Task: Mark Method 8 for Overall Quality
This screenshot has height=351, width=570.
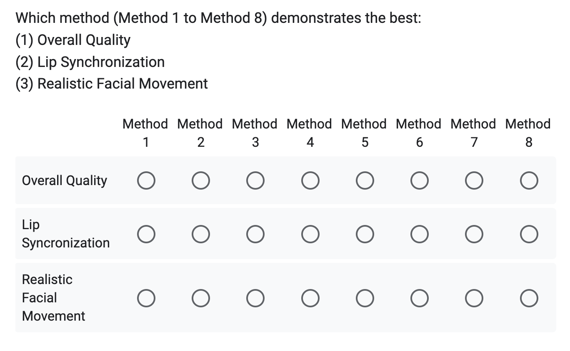Action: tap(529, 181)
